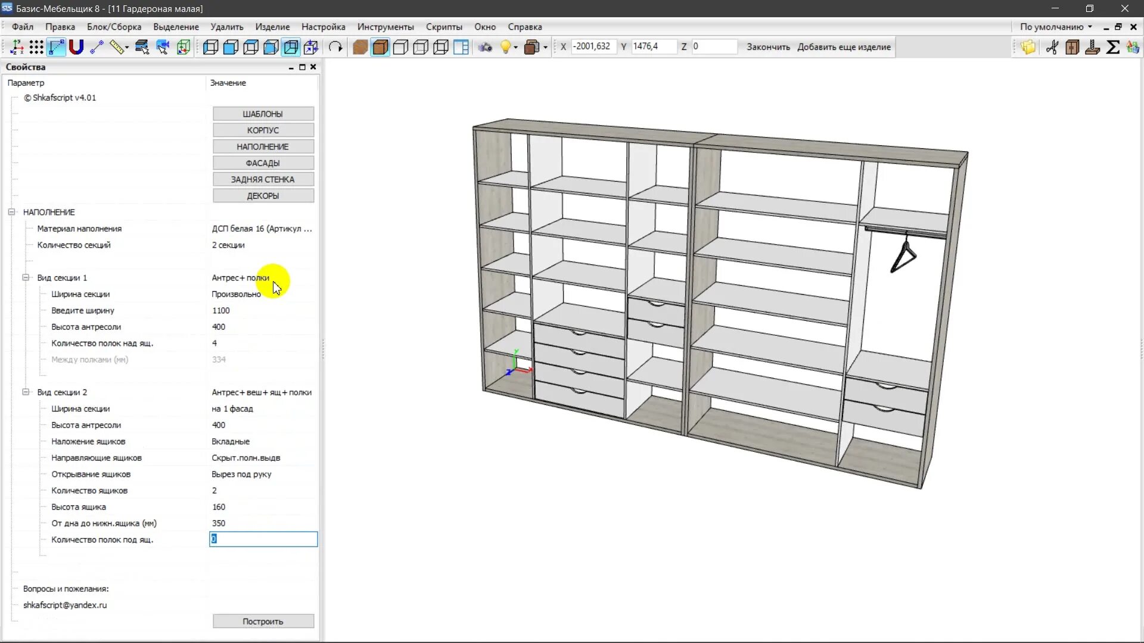The image size is (1144, 643).
Task: Open the Скрипты menu
Action: pyautogui.click(x=443, y=27)
